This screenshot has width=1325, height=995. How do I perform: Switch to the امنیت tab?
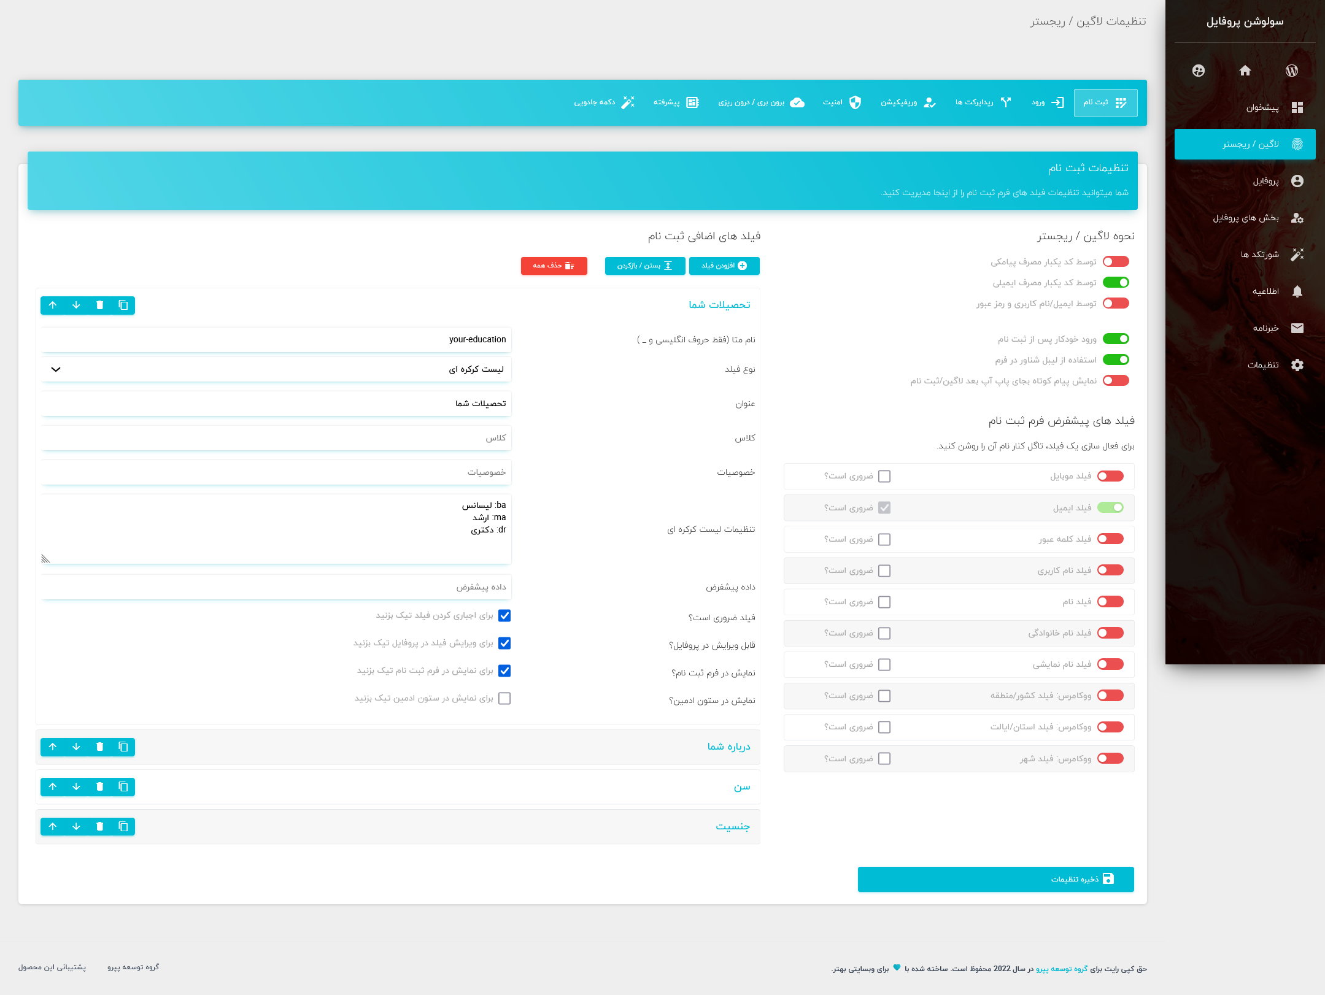click(x=842, y=102)
